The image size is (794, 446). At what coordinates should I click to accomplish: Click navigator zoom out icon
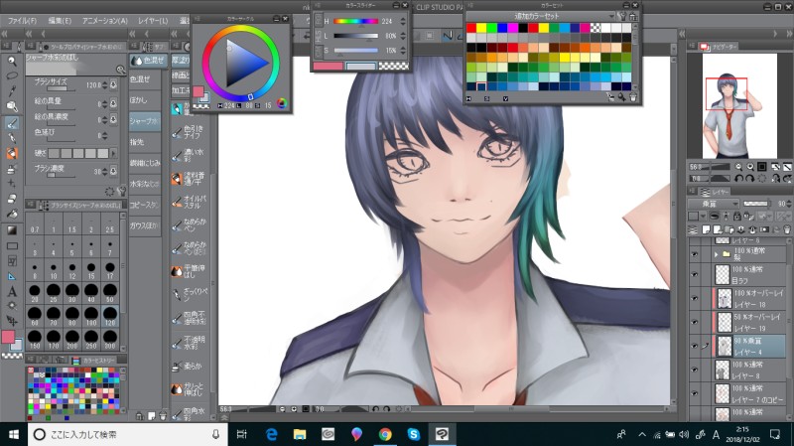click(x=738, y=167)
